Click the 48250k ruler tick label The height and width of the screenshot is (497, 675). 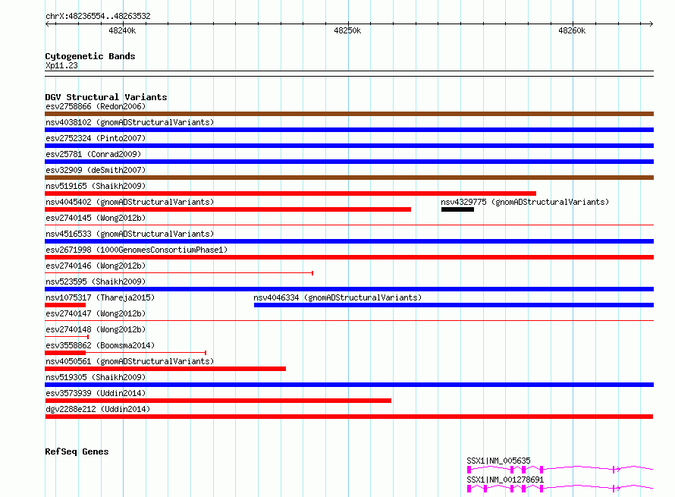coord(347,30)
